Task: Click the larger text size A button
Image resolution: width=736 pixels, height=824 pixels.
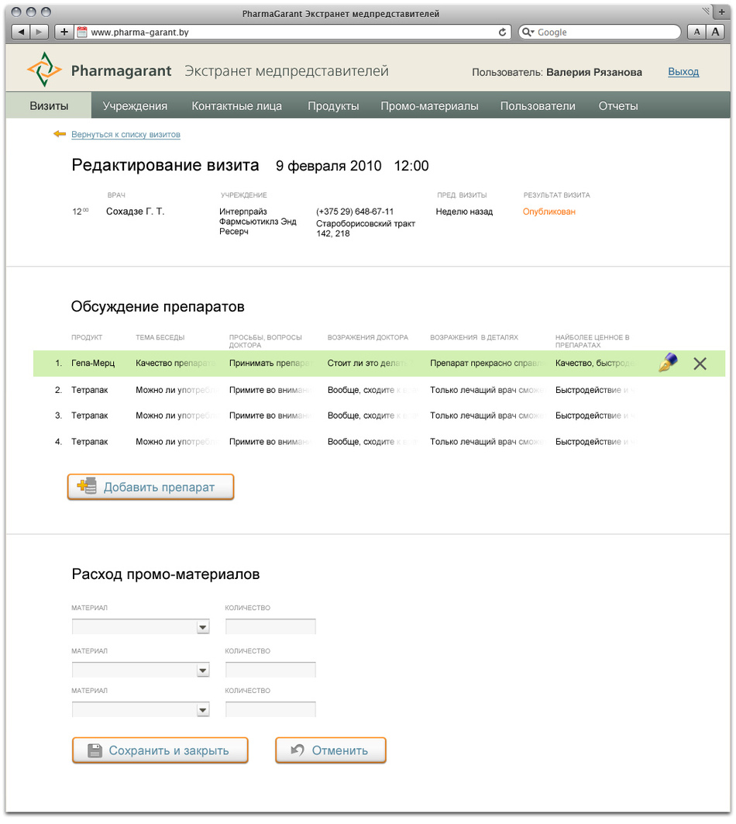Action: pyautogui.click(x=715, y=32)
